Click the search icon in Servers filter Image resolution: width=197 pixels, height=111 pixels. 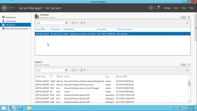tap(66, 23)
